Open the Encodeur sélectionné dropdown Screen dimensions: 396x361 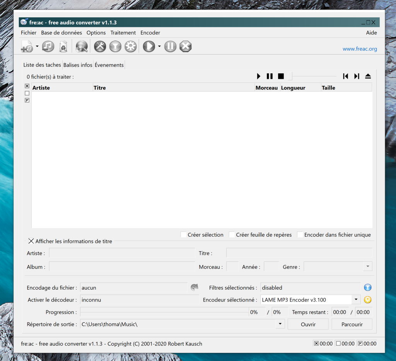point(356,300)
